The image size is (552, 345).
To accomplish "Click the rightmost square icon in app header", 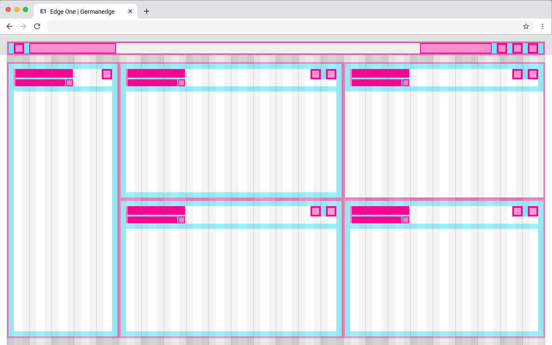I will [533, 48].
